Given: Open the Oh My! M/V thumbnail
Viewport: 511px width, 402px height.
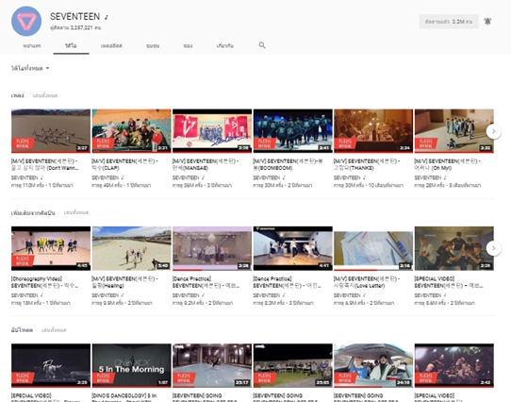Looking at the screenshot, I should coord(454,131).
